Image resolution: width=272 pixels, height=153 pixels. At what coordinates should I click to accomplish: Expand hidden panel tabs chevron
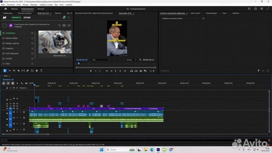pyautogui.click(x=71, y=13)
